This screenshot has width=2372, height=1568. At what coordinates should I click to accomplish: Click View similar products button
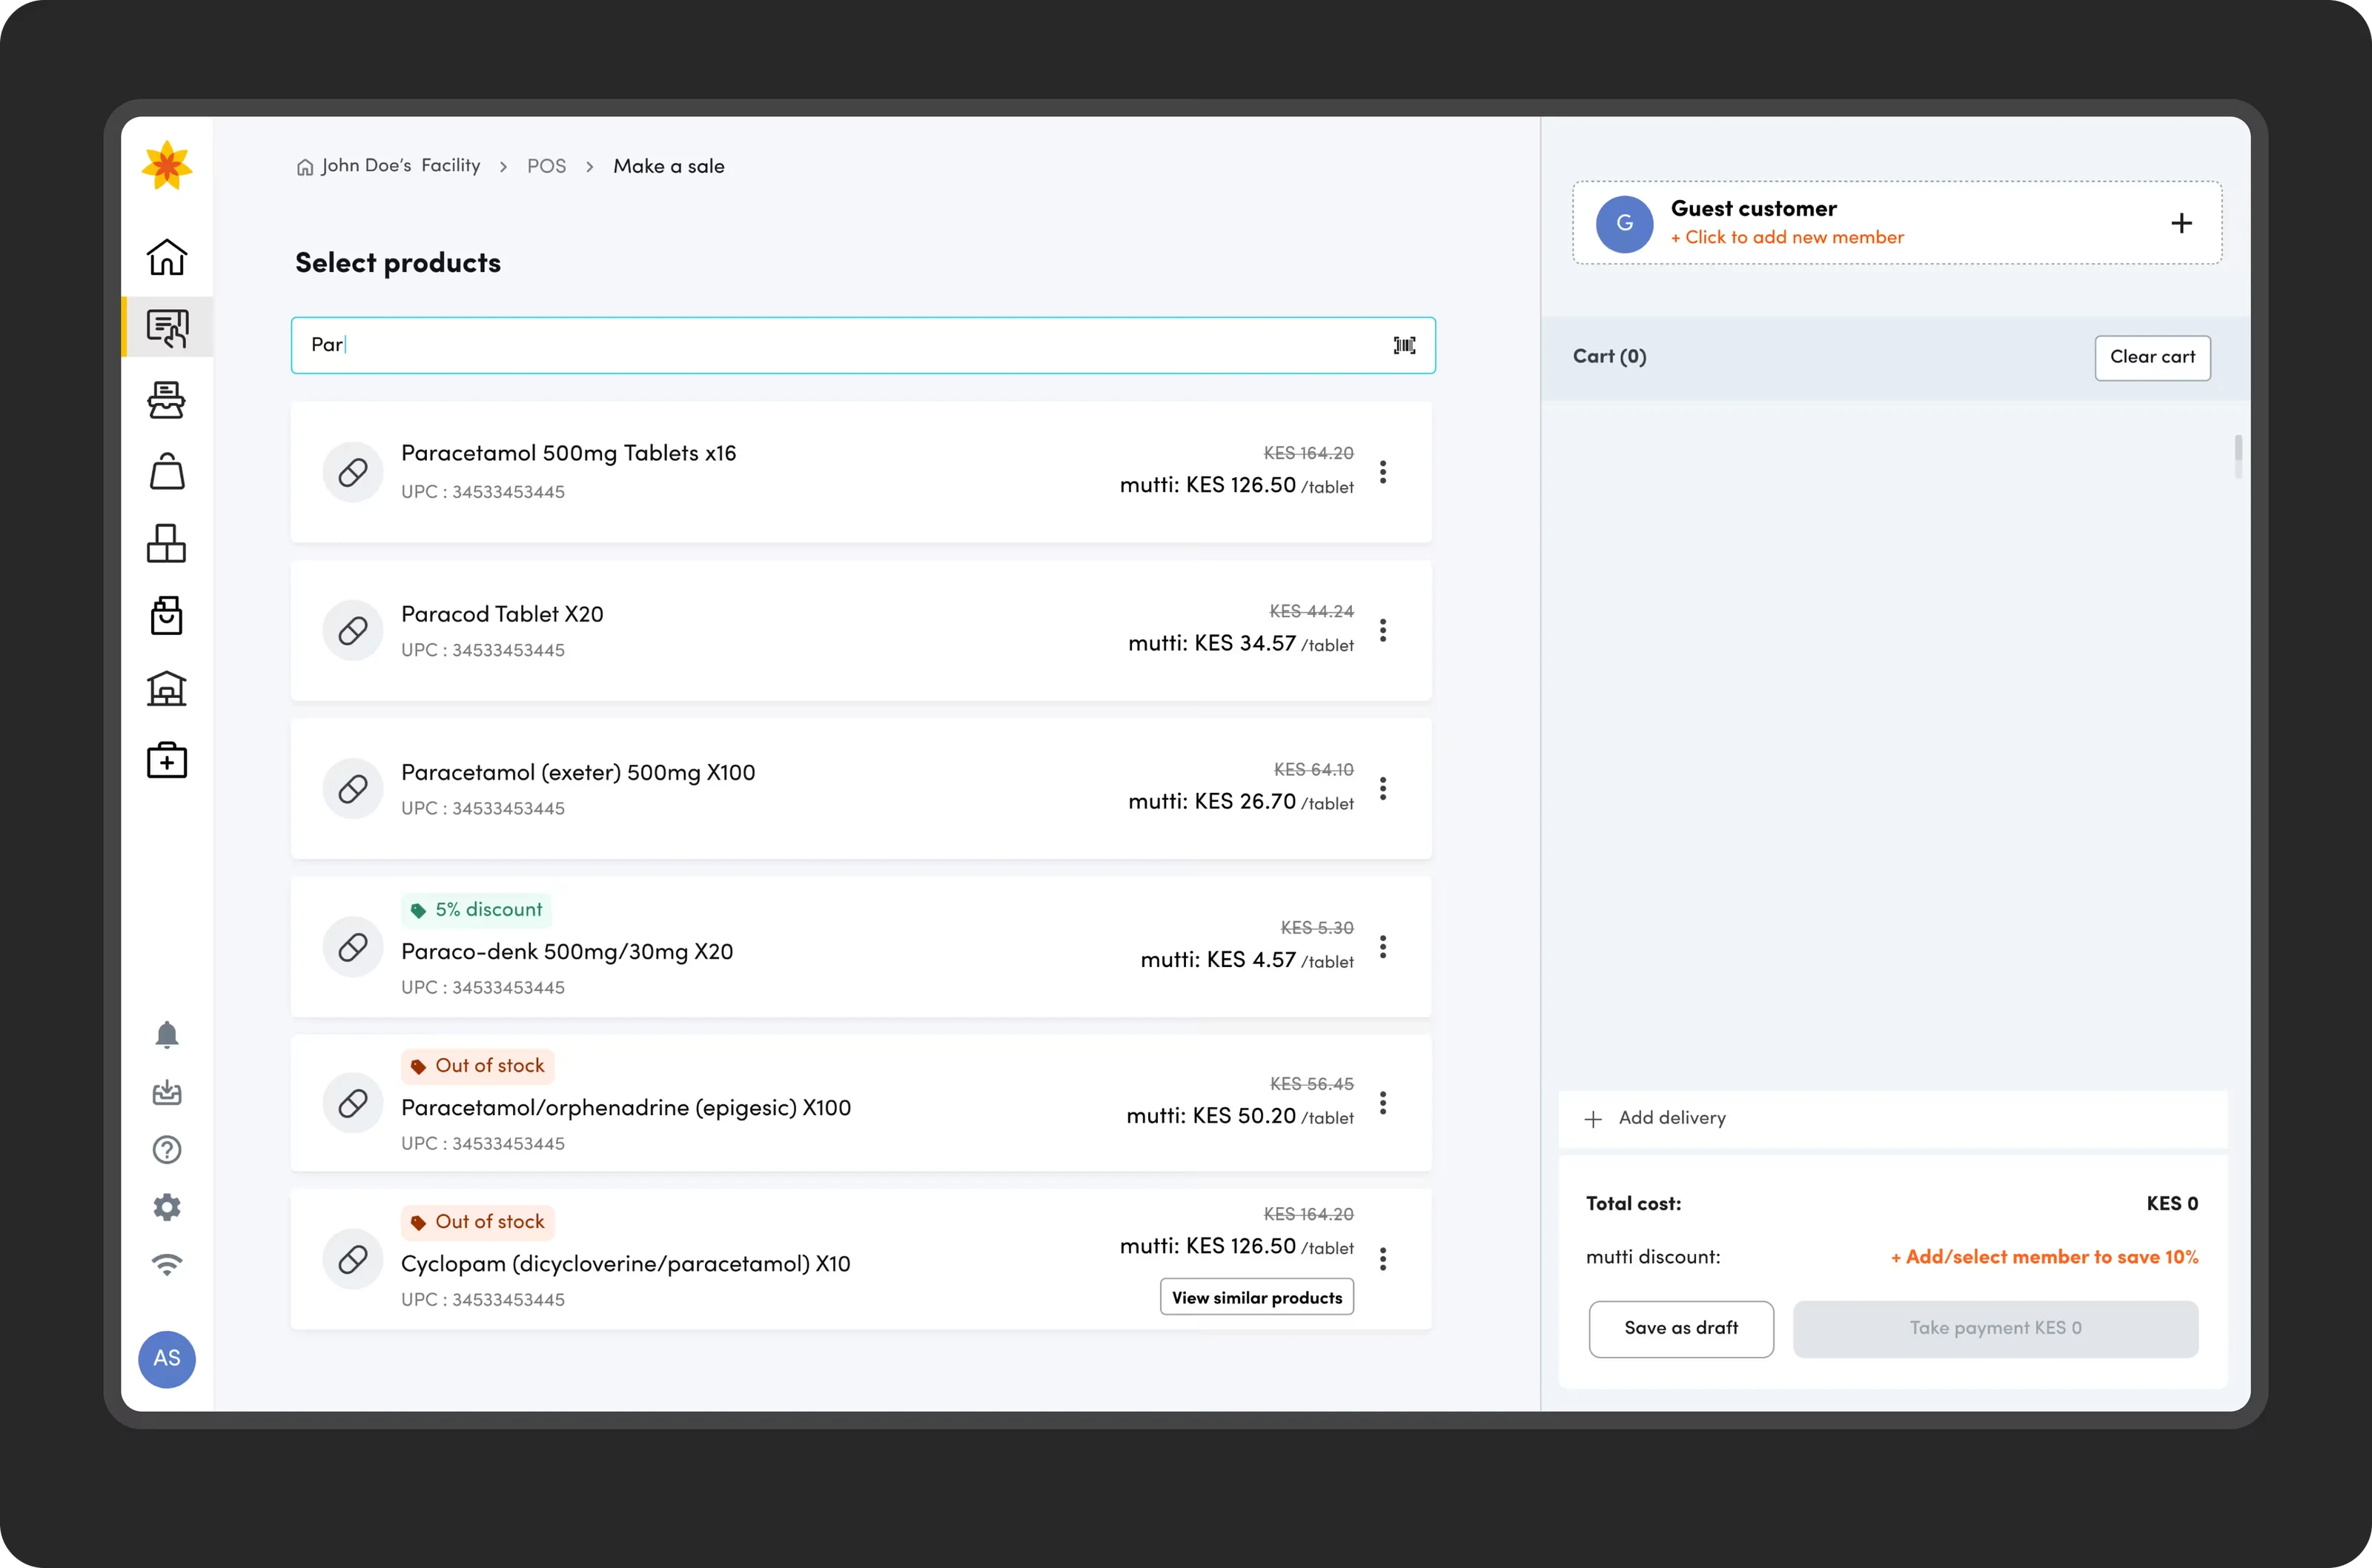[x=1257, y=1297]
